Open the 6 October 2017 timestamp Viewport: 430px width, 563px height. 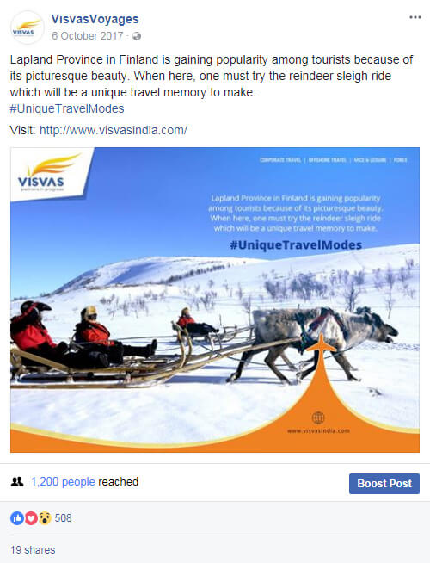(88, 36)
